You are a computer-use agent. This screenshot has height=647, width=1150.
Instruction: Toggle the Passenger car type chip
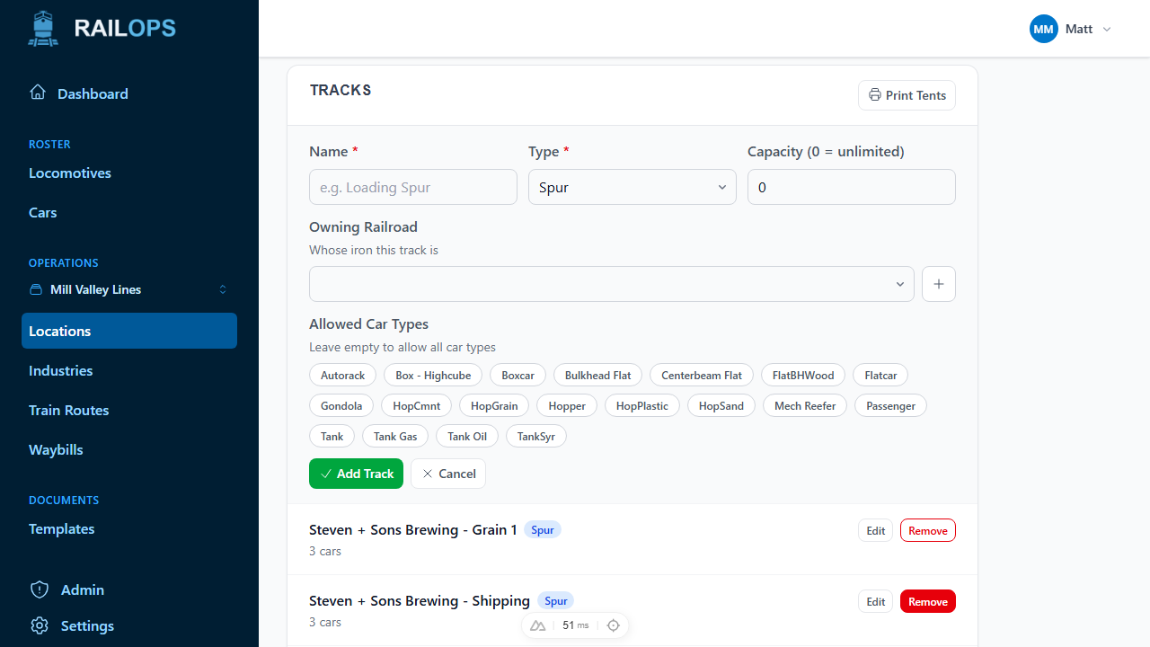[890, 406]
